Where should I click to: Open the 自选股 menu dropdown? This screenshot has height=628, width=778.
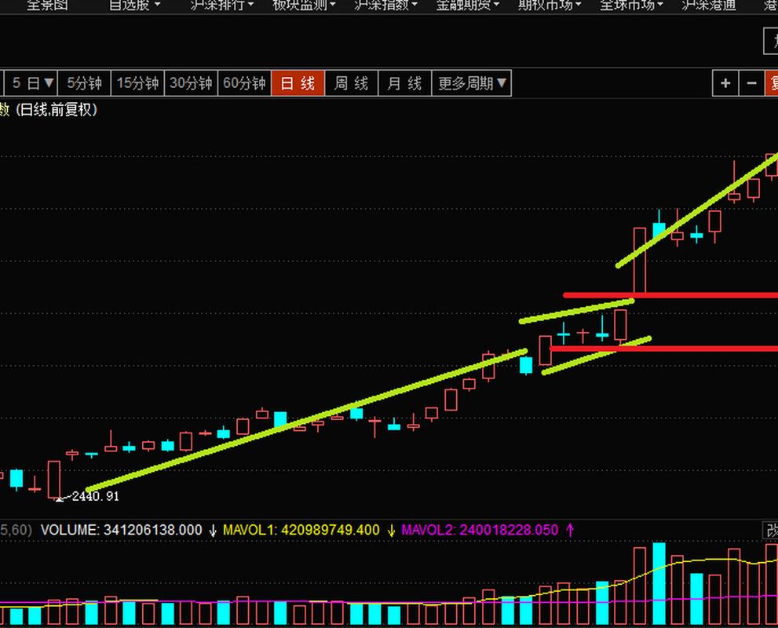(x=134, y=5)
